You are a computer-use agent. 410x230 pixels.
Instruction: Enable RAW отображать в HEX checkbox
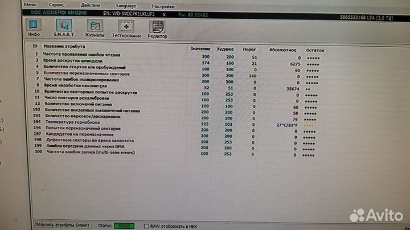pyautogui.click(x=146, y=226)
